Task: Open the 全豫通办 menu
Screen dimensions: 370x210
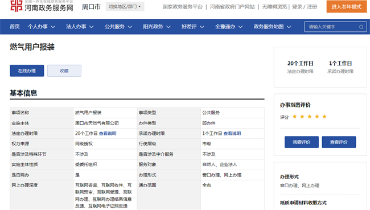Action: 229,27
